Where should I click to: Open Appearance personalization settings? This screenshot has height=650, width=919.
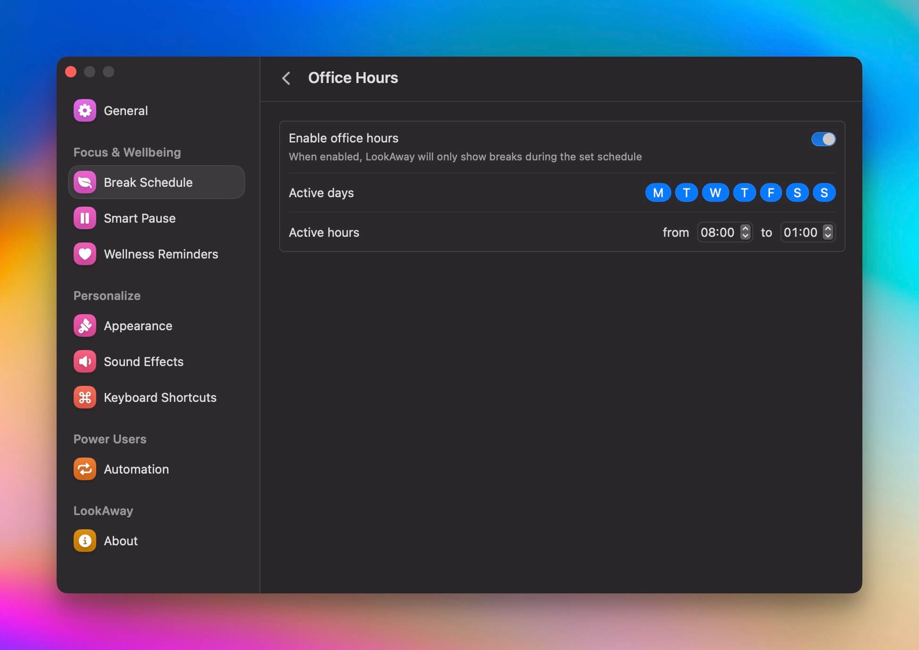[x=138, y=325]
